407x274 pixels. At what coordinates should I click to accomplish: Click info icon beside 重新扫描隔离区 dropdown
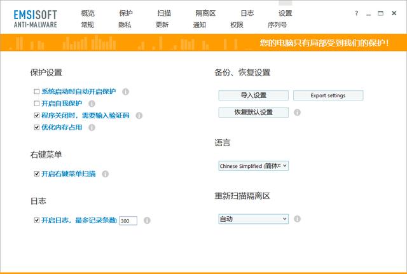click(297, 219)
